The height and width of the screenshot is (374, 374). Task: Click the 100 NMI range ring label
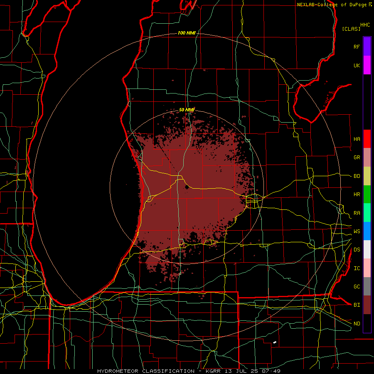(187, 33)
